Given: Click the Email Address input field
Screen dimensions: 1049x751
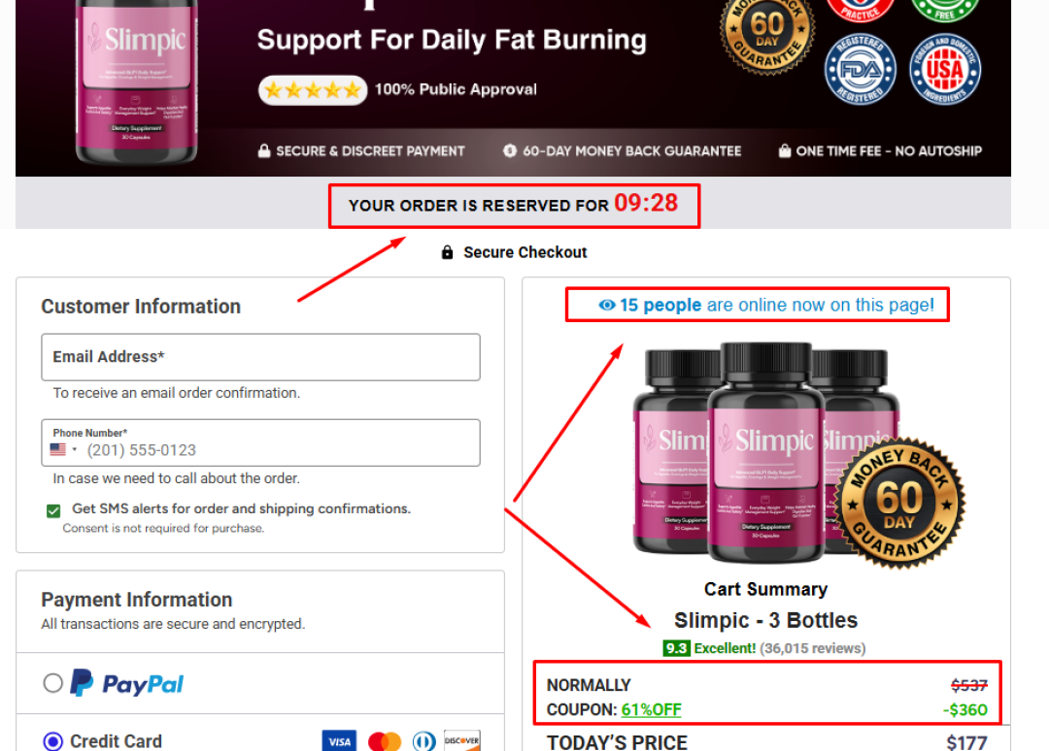Looking at the screenshot, I should tap(261, 357).
